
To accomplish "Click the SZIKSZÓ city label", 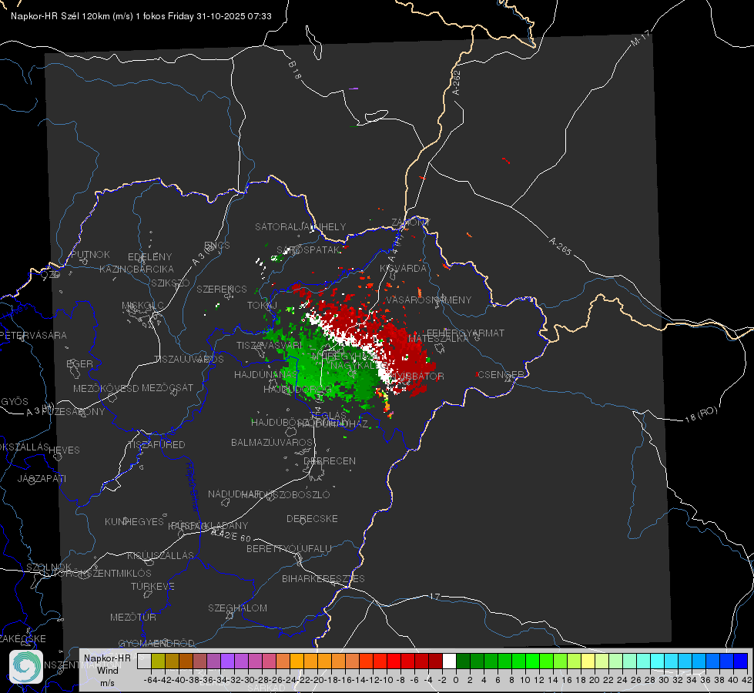I will [170, 283].
